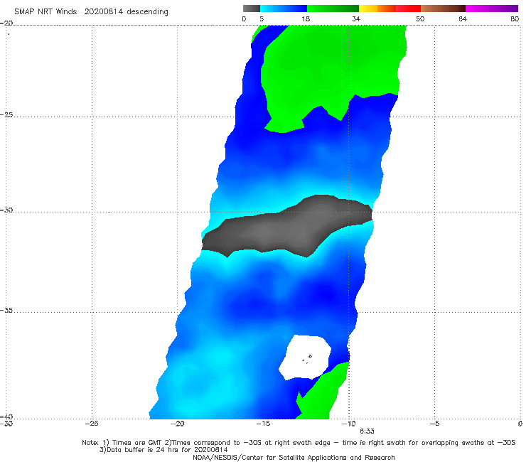The height and width of the screenshot is (462, 526).
Task: Click the color bar label '18'
Action: (x=306, y=19)
